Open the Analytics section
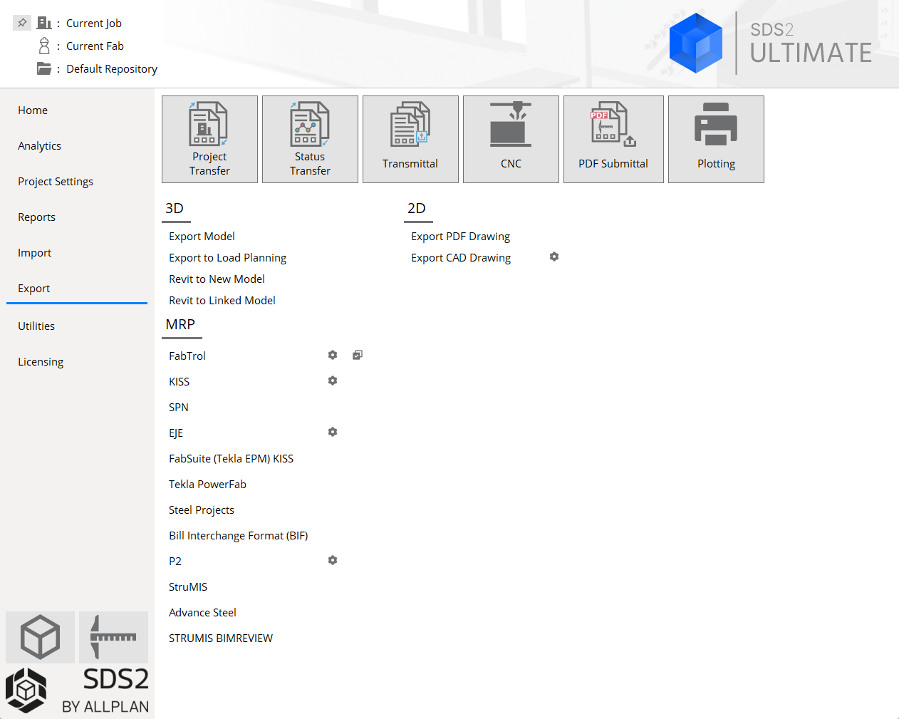 point(40,146)
